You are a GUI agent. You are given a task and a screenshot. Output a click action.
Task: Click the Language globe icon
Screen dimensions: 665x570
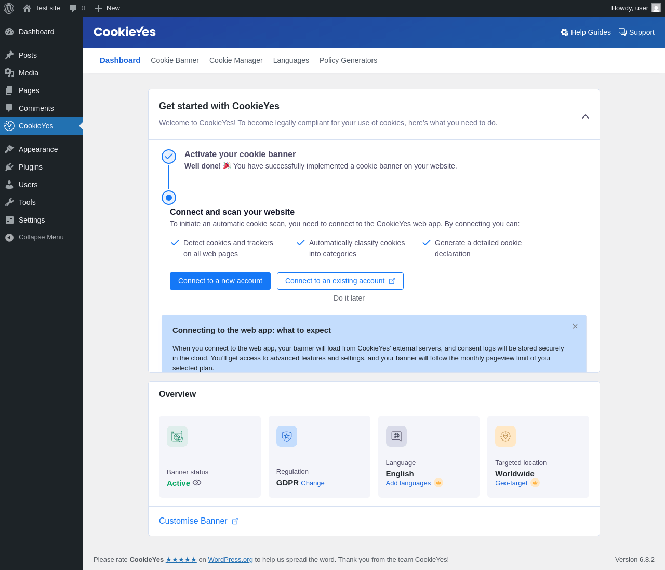coord(396,436)
